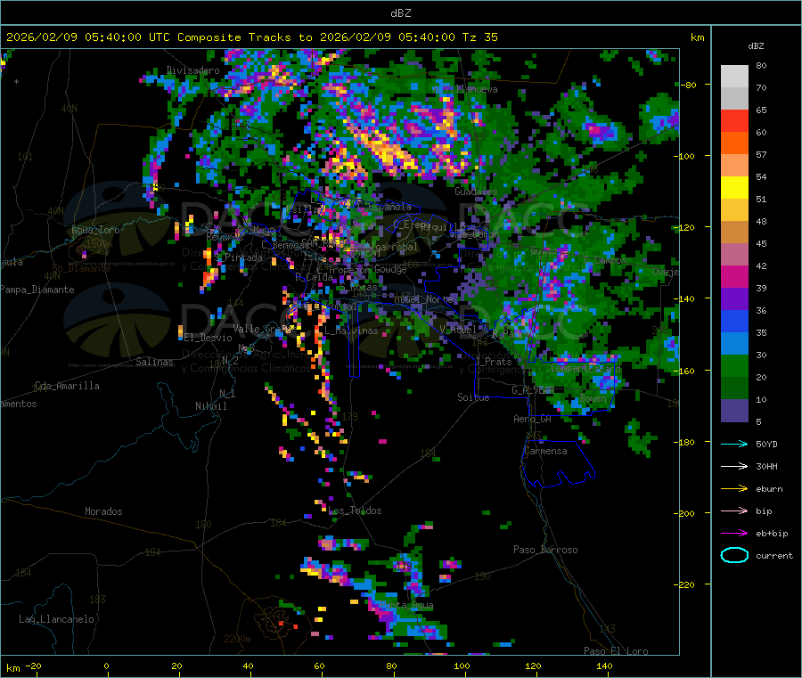
Task: Click the -80 km tick on right axis
Action: (691, 85)
